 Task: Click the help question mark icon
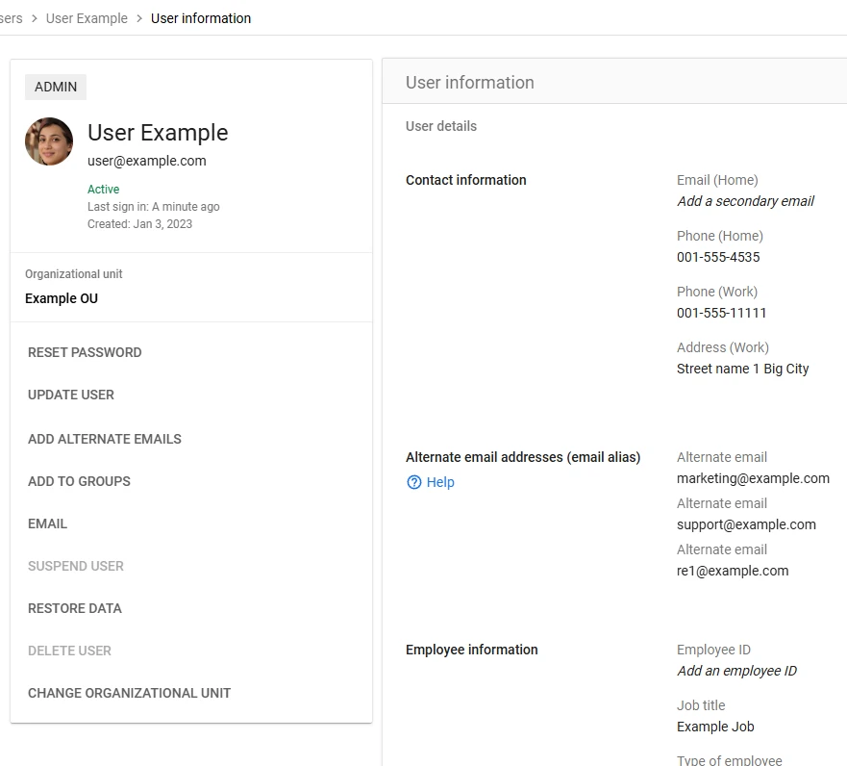coord(414,482)
